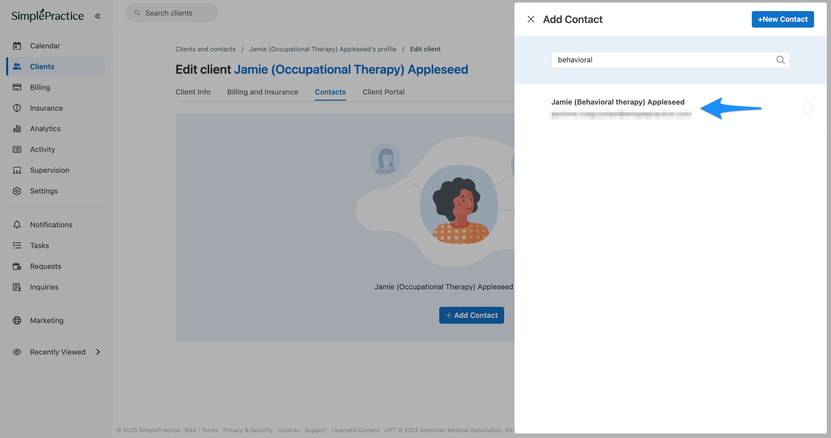Screen dimensions: 831x438
Task: Click the Requests calendar-plus icon
Action: [x=17, y=266]
